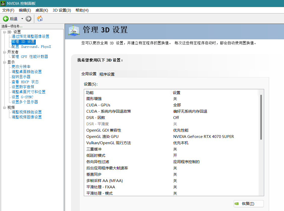Open 调整视频颜色设置 page
Screen dimensions: 284x211
(x=27, y=112)
